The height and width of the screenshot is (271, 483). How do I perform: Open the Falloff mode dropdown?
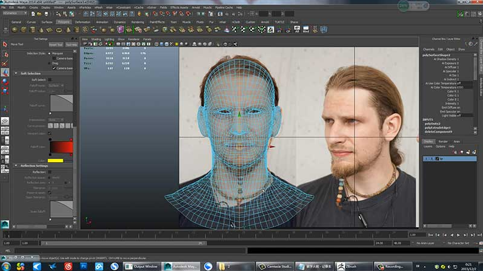coord(56,85)
